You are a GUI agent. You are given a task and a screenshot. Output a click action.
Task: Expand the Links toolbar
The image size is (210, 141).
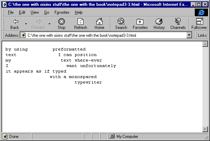click(202, 35)
